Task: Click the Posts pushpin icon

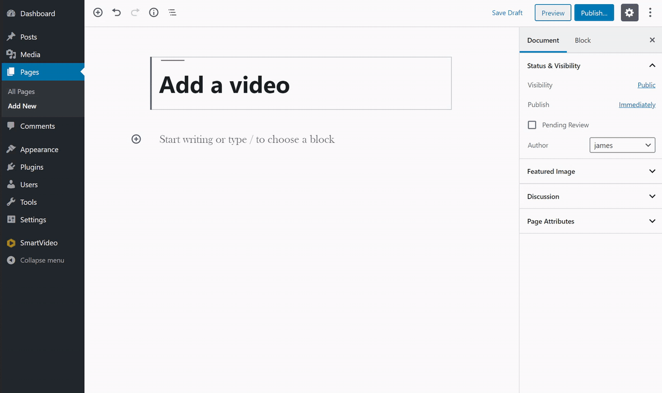Action: pos(11,37)
